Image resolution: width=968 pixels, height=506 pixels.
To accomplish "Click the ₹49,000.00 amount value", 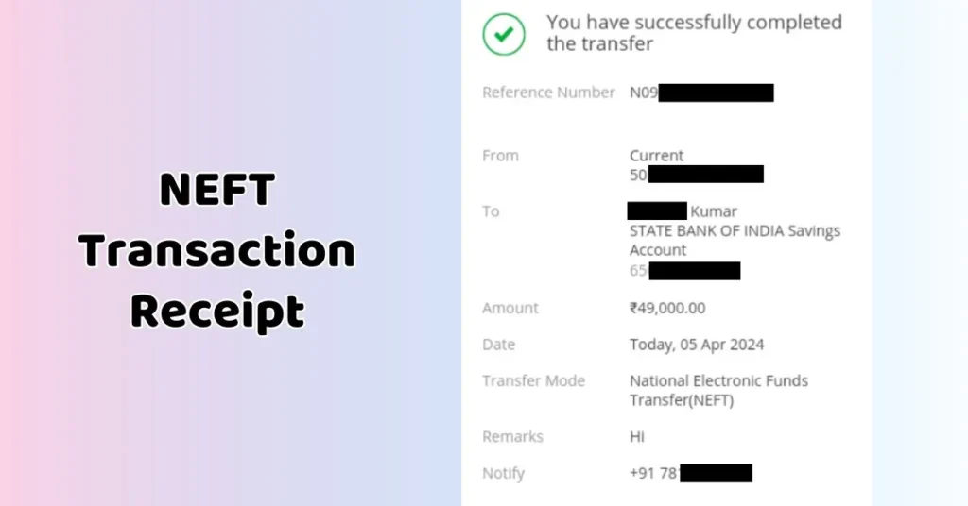I will point(667,308).
